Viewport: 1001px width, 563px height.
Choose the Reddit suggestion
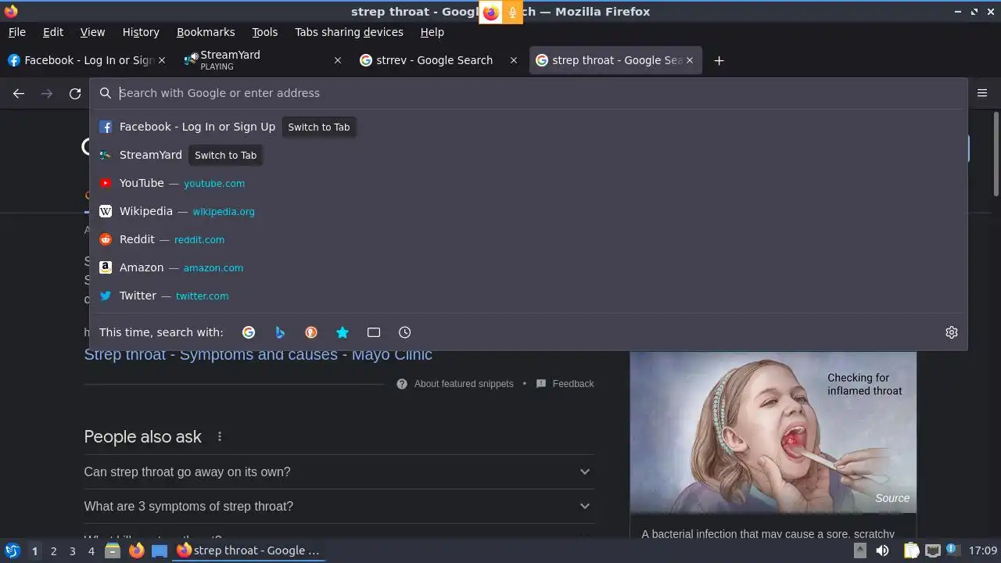[529, 239]
